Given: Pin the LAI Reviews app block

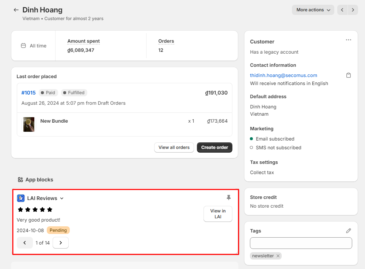Looking at the screenshot, I should (x=229, y=197).
